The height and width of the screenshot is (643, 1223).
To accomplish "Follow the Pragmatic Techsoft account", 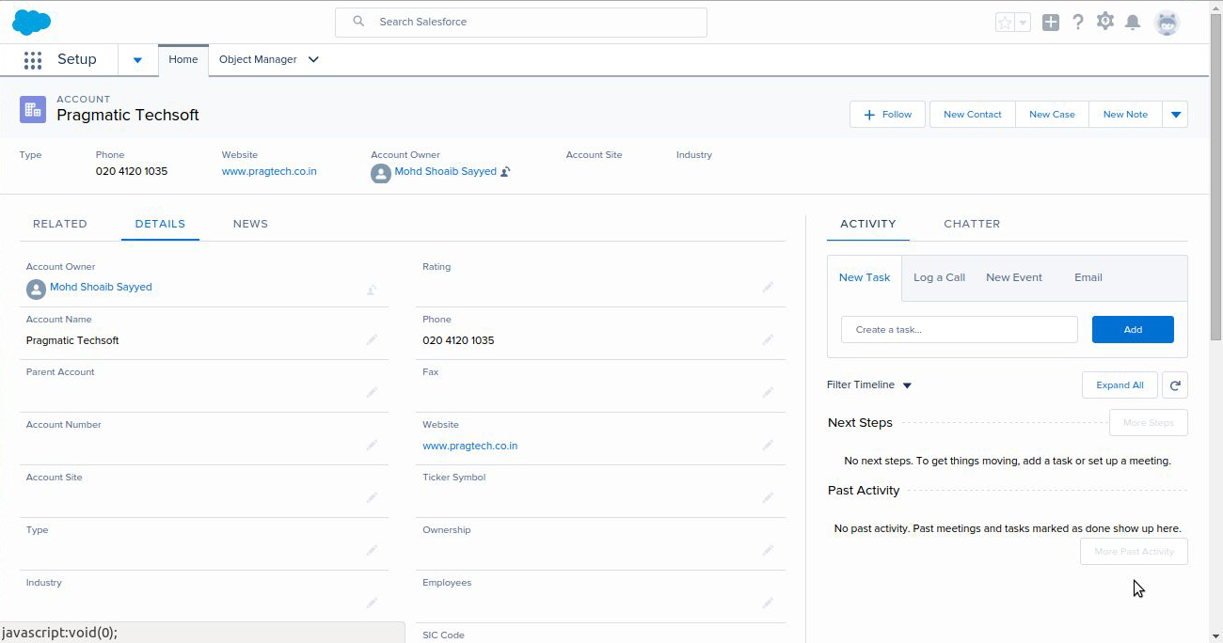I will click(x=887, y=115).
